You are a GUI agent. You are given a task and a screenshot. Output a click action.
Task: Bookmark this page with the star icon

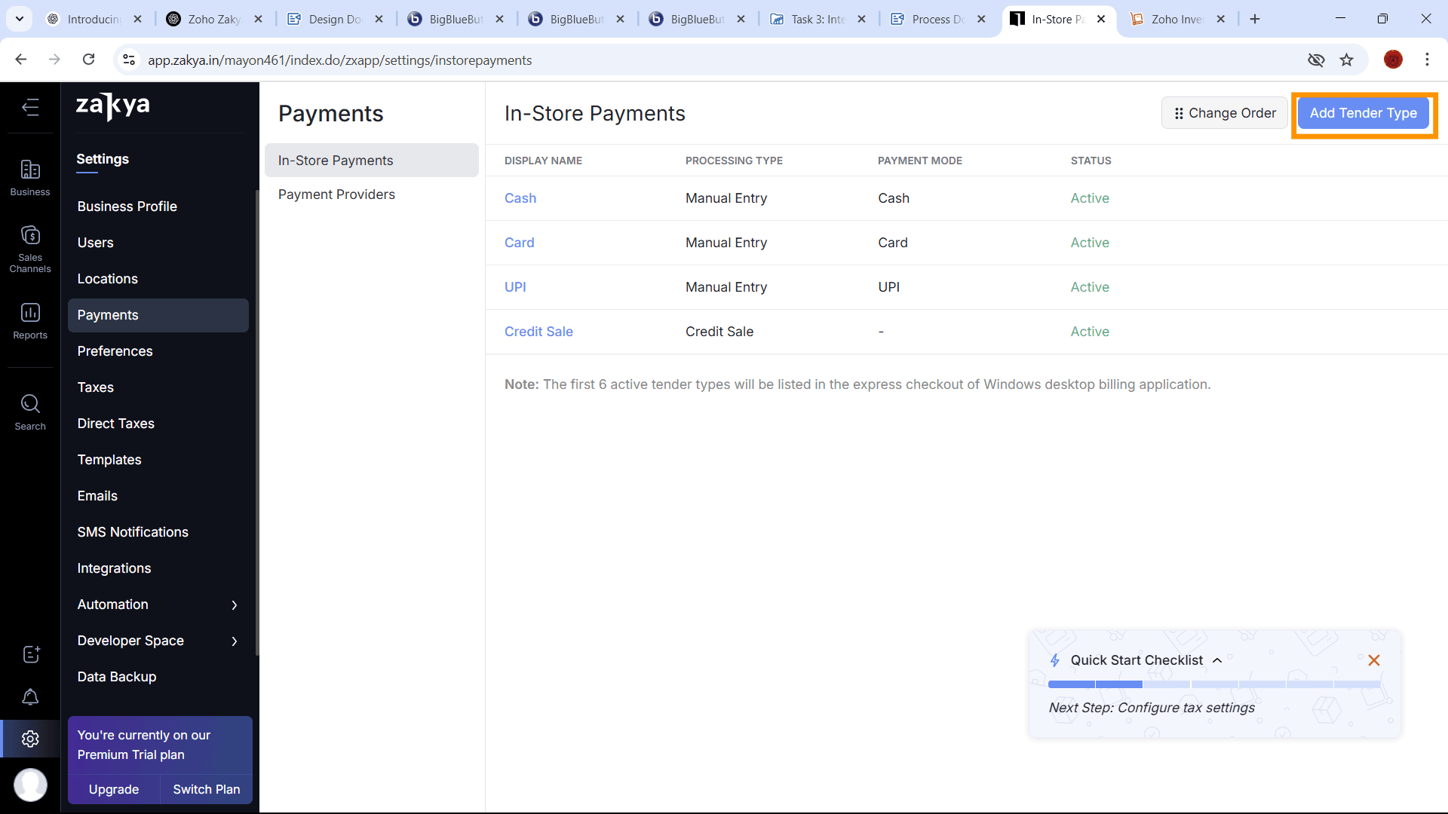click(x=1347, y=60)
